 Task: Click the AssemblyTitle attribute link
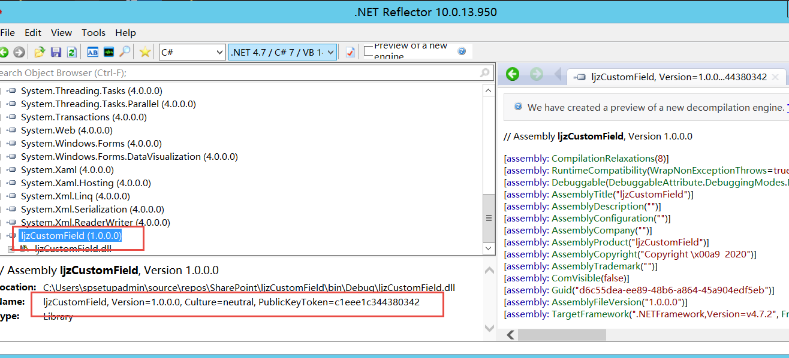coord(582,195)
